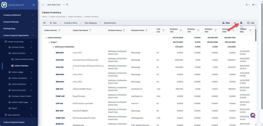Click the back arrow in toolbar
The height and width of the screenshot is (126, 263).
[x=45, y=23]
